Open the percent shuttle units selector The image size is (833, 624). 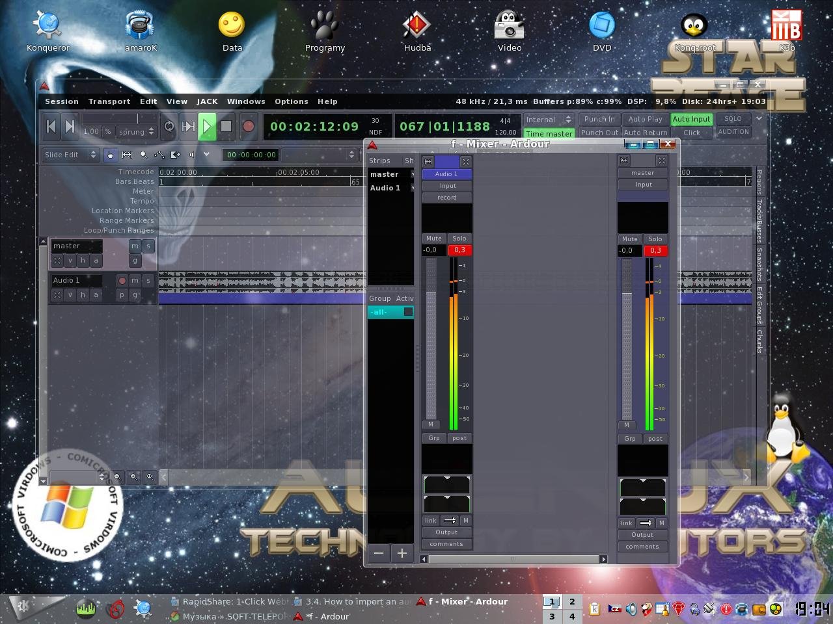(x=107, y=131)
